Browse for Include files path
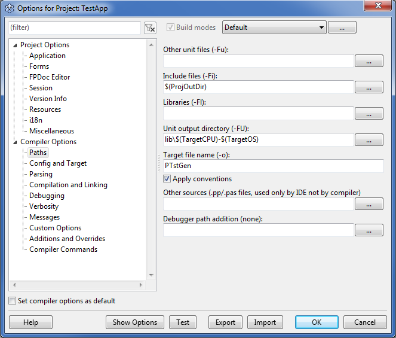The width and height of the screenshot is (396, 338). click(x=369, y=87)
